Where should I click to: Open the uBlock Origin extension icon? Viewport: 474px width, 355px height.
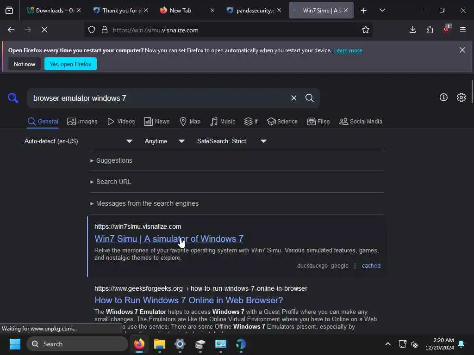coord(447,29)
